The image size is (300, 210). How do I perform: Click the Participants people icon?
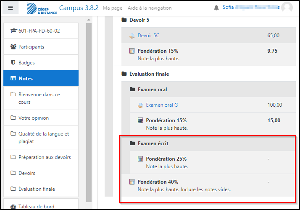point(13,47)
